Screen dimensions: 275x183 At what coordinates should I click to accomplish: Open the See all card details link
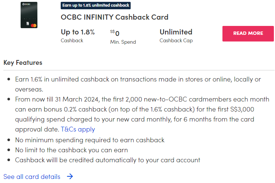32,177
